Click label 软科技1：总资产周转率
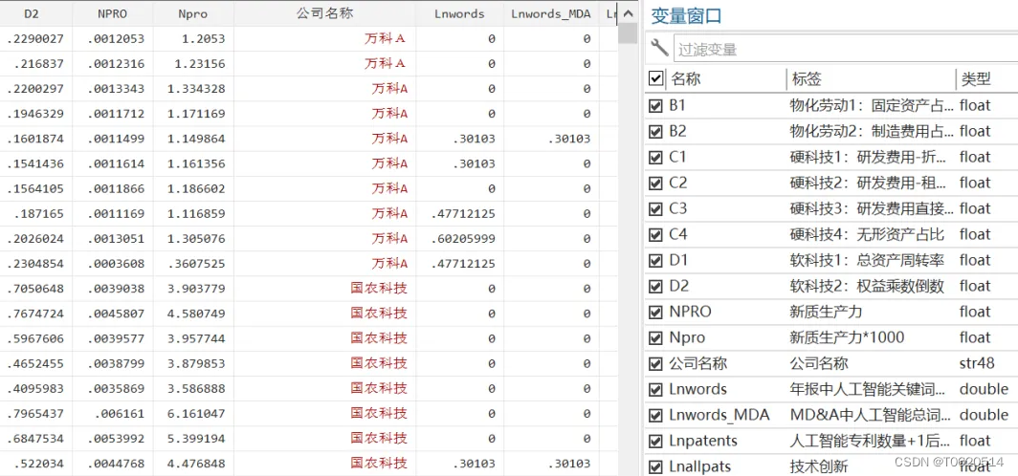 coord(867,260)
